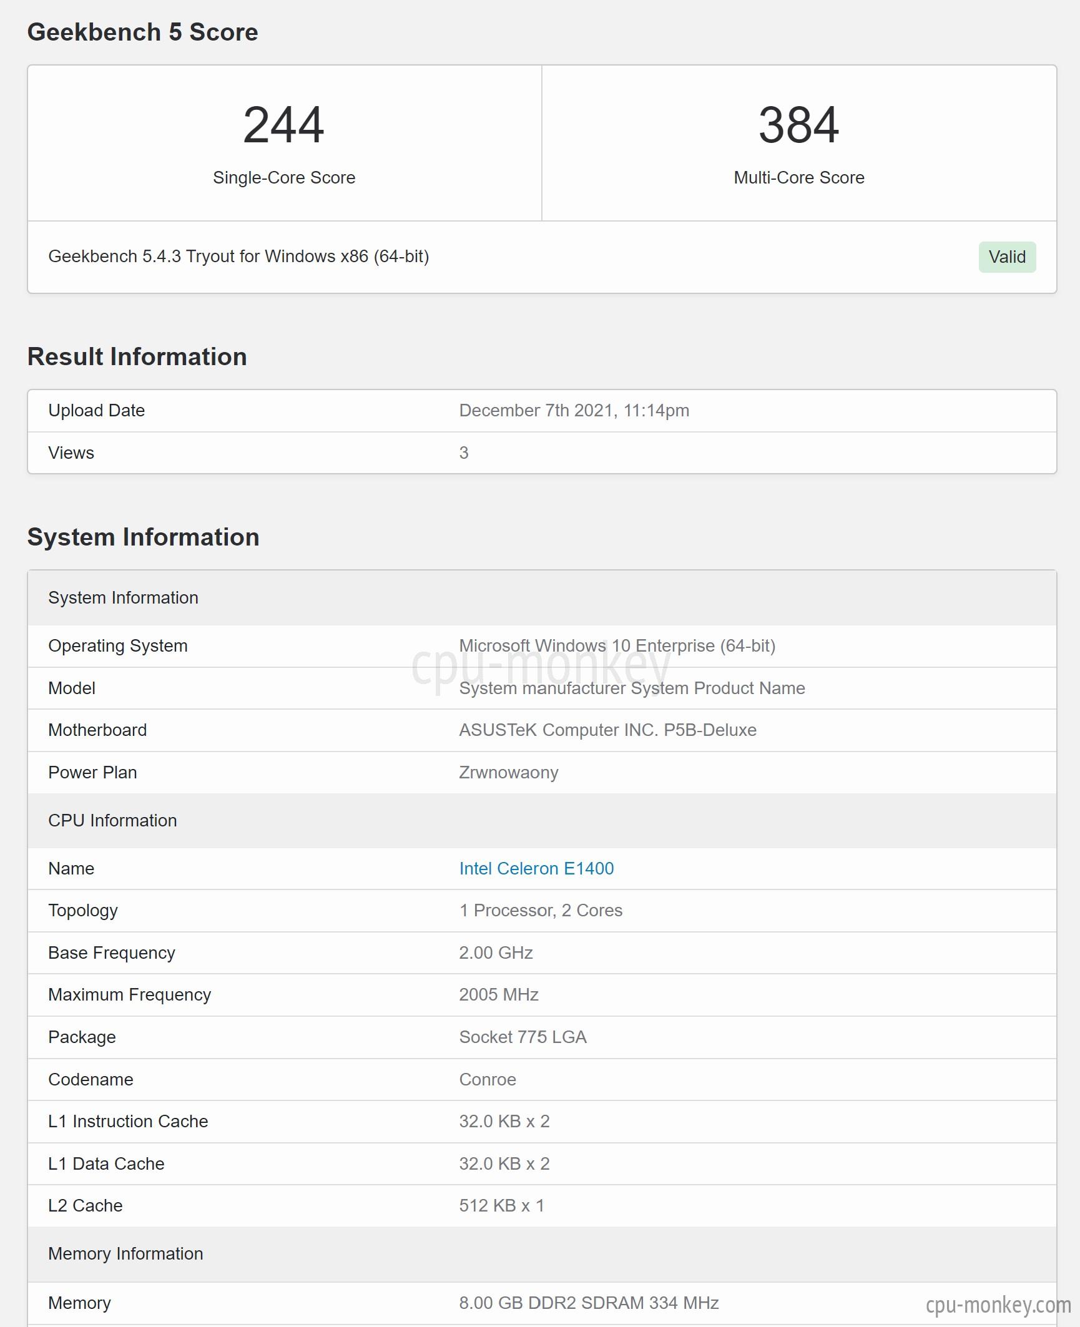The height and width of the screenshot is (1327, 1080).
Task: Select the Socket 775 LGA value
Action: (x=523, y=1037)
